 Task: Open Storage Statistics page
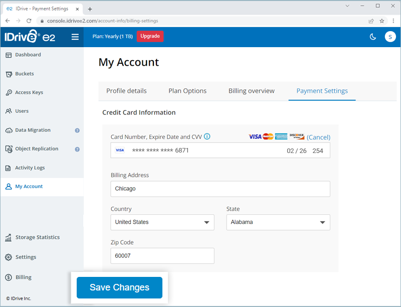coord(37,237)
